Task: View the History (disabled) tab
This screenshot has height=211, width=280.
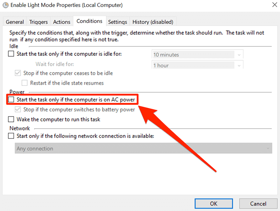Action: [153, 22]
